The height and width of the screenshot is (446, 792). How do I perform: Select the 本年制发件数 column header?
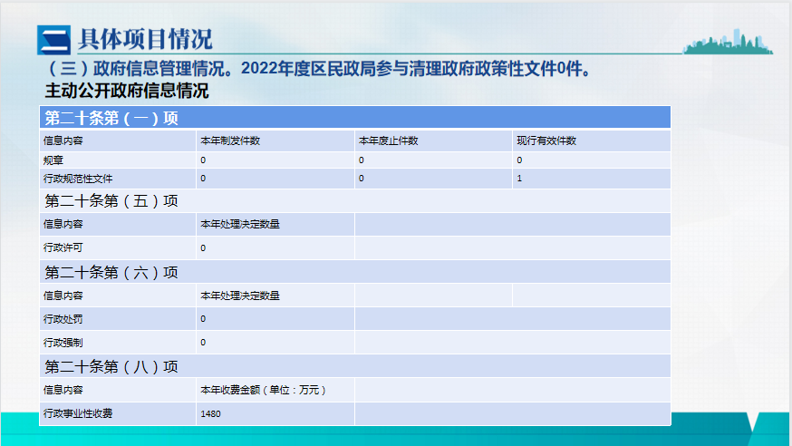coord(230,141)
